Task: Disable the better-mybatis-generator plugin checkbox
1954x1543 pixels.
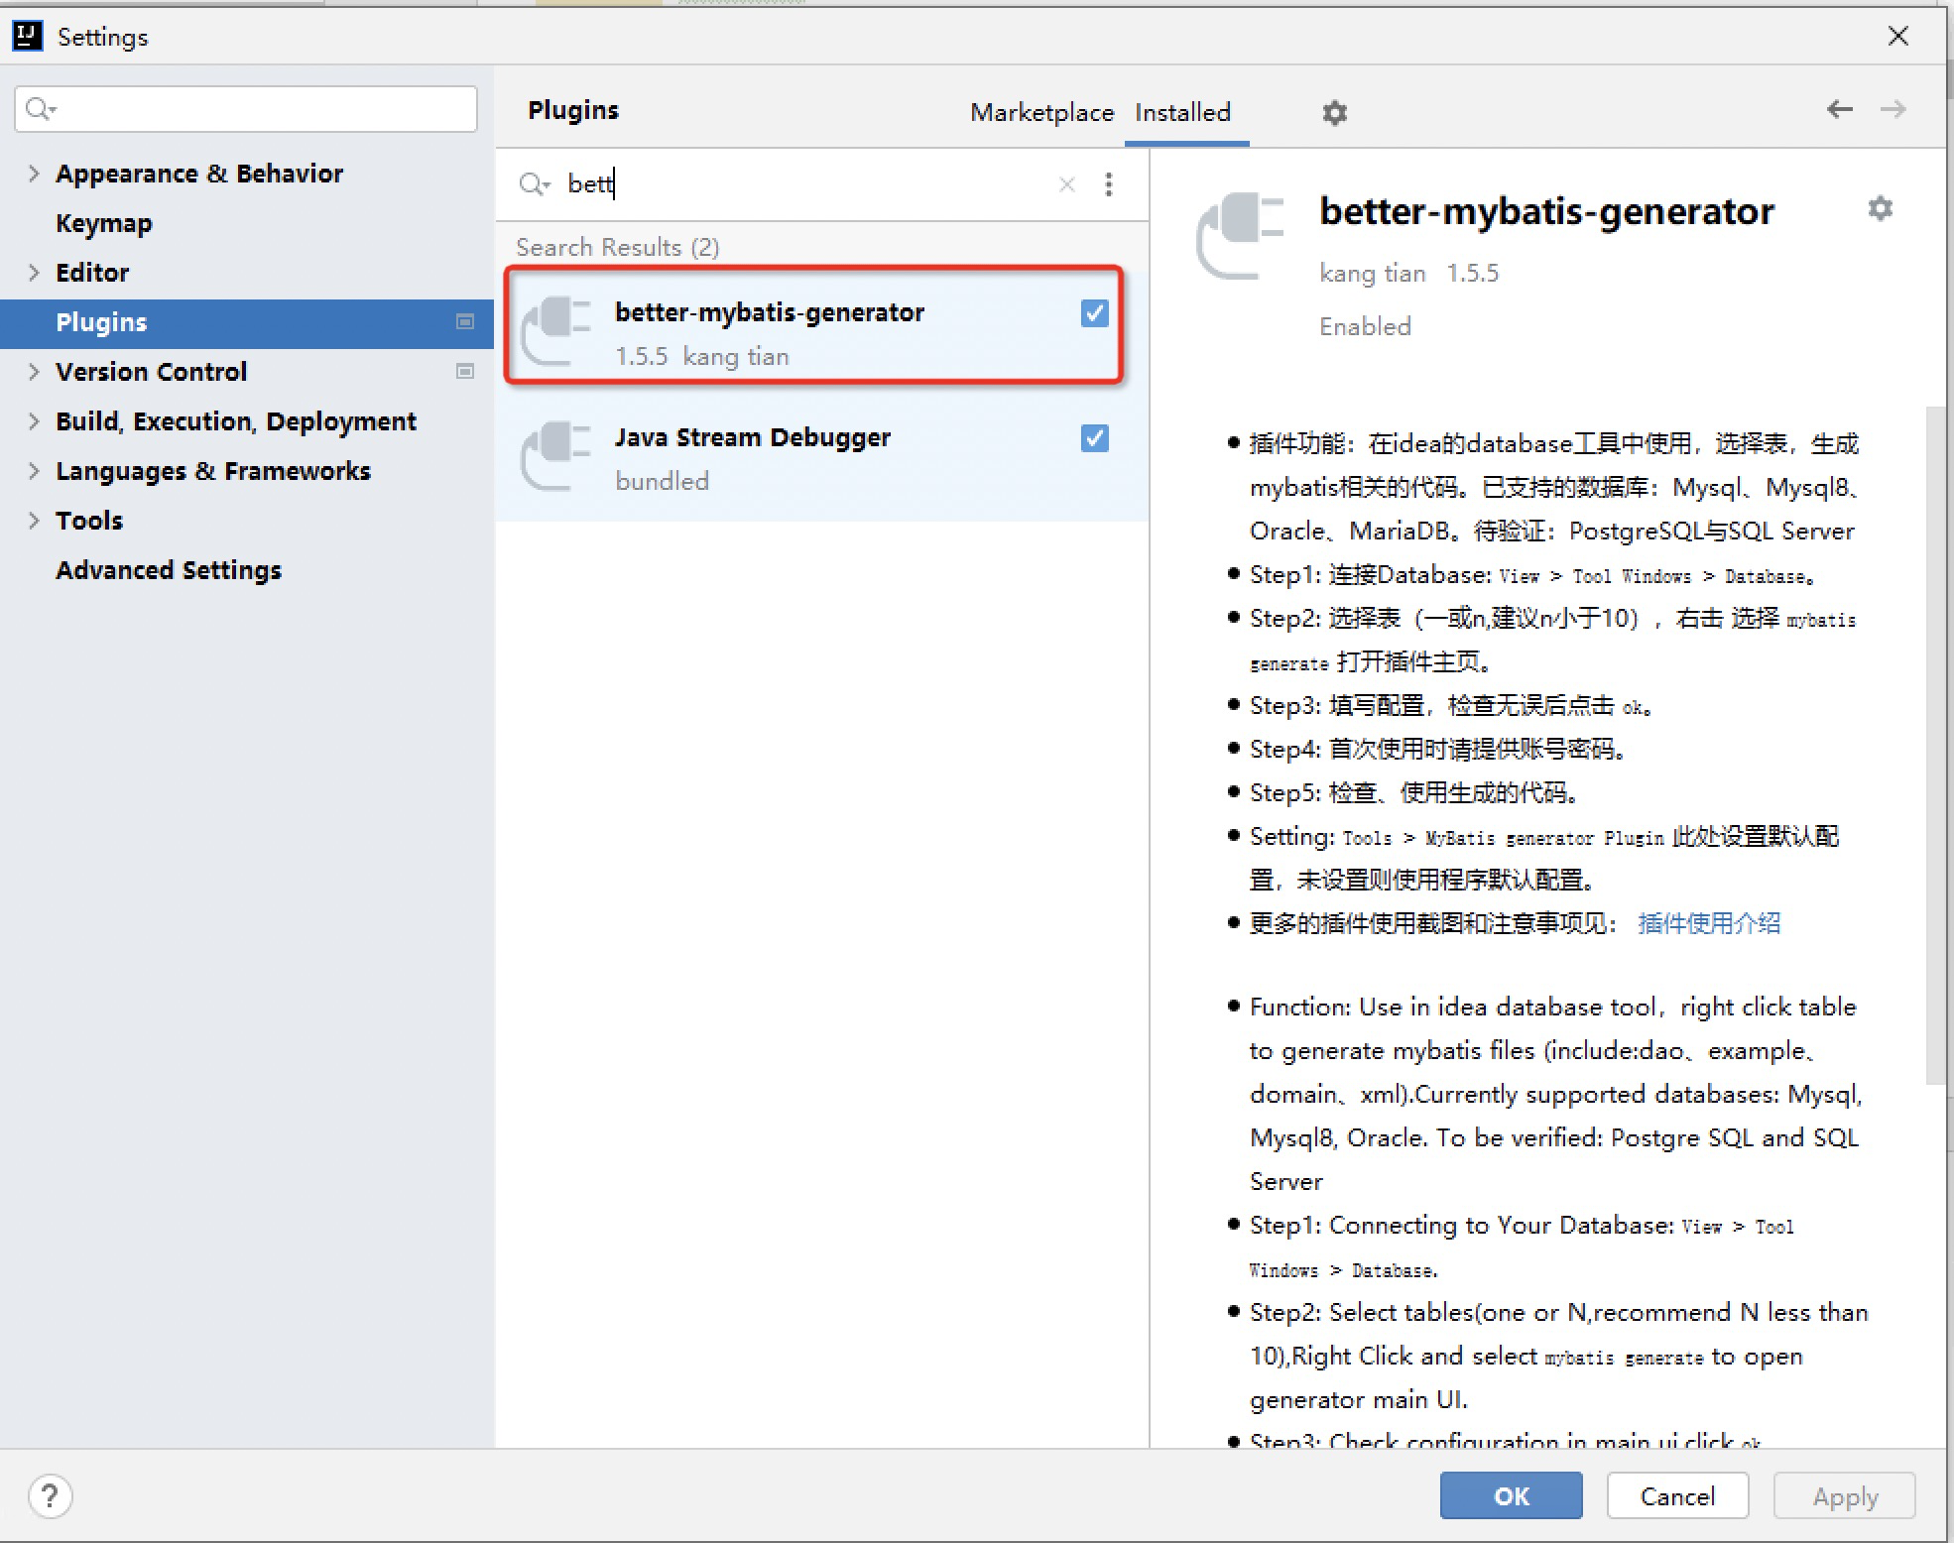Action: (1095, 313)
